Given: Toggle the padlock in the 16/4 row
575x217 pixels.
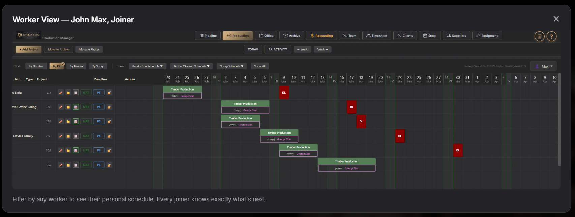Looking at the screenshot, I should 109,165.
